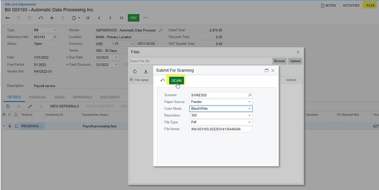
Task: Open NOTES for this bill
Action: [x=328, y=5]
